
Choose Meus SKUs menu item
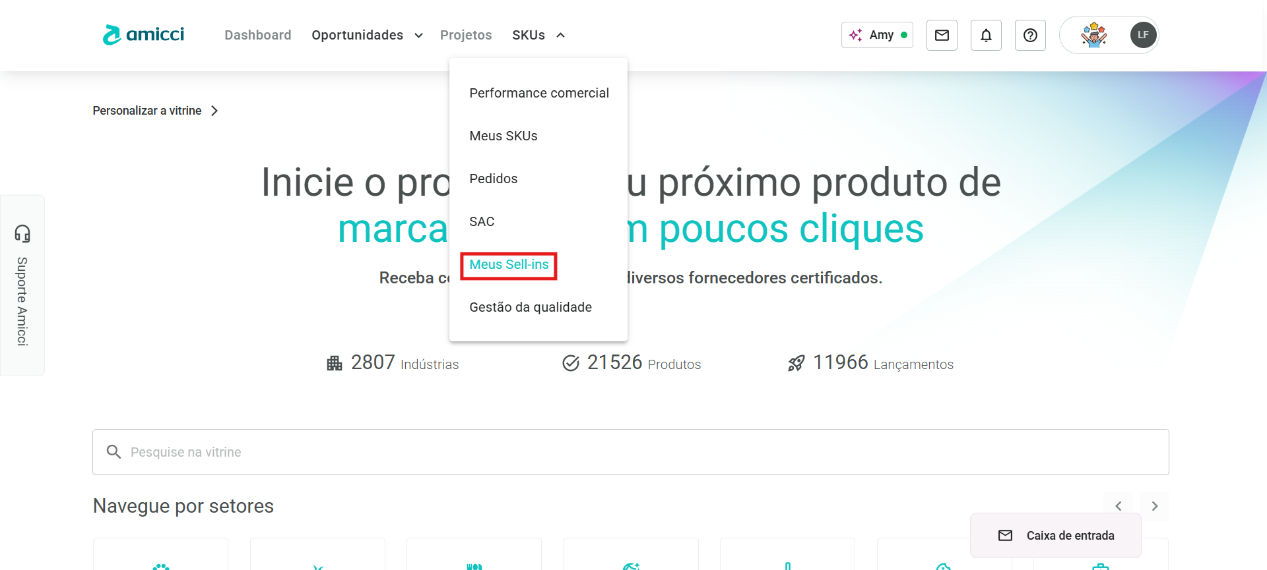pyautogui.click(x=504, y=136)
